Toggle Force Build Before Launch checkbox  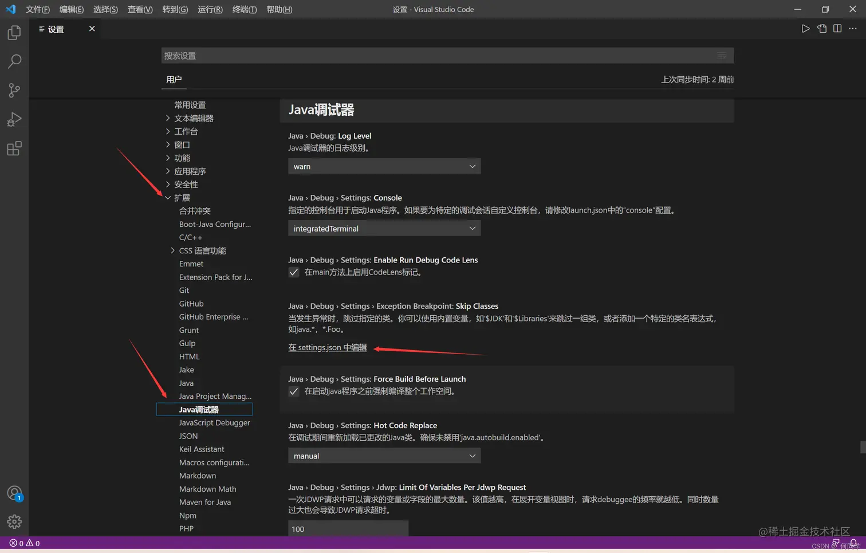294,391
